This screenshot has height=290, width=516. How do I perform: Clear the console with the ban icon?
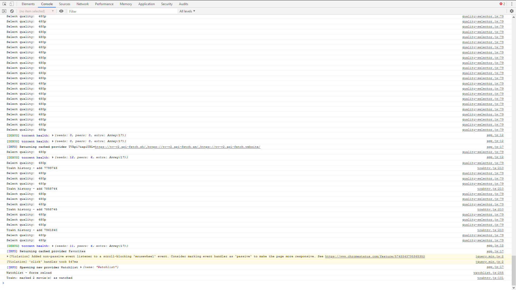pos(12,11)
